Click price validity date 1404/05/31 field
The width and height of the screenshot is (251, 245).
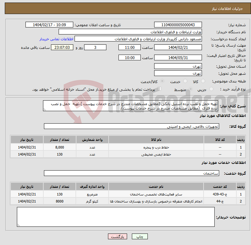coord(178,57)
